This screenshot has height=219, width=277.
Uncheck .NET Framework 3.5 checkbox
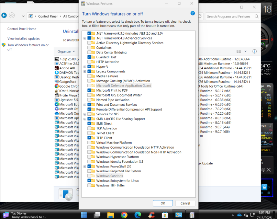coord(89,33)
